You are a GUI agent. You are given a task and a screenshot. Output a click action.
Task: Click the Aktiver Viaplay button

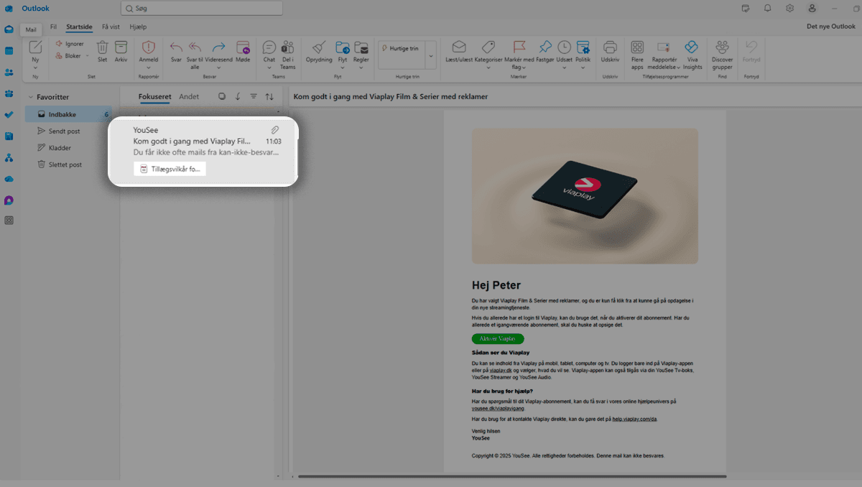click(x=498, y=338)
